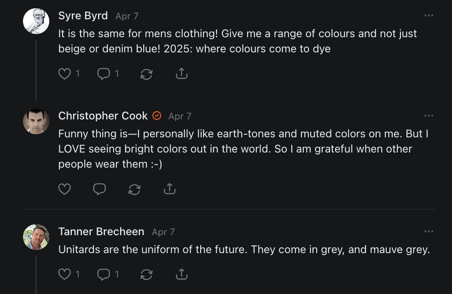Click Christopher Cook's orange verified badge
The width and height of the screenshot is (452, 294).
(157, 116)
